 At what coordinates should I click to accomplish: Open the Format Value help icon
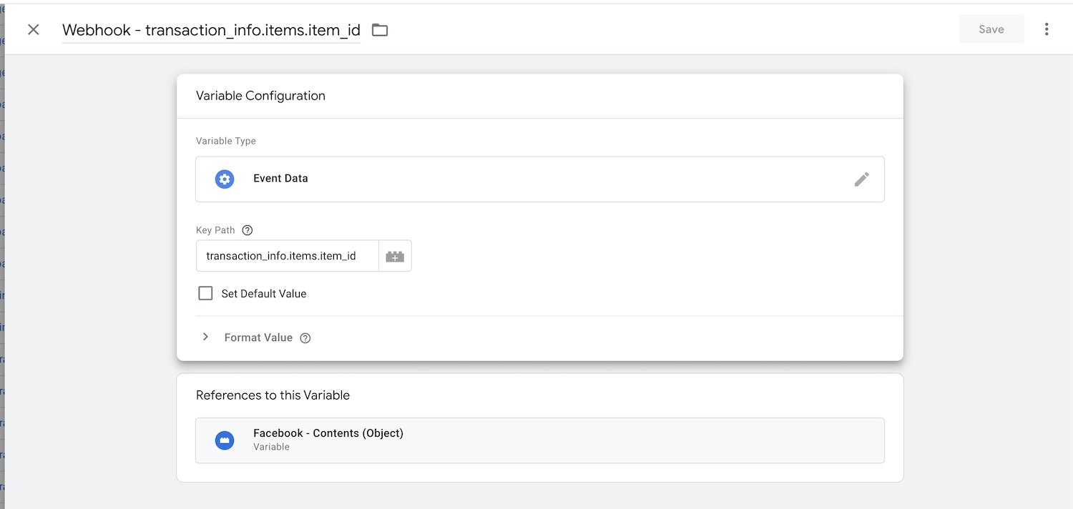point(305,338)
